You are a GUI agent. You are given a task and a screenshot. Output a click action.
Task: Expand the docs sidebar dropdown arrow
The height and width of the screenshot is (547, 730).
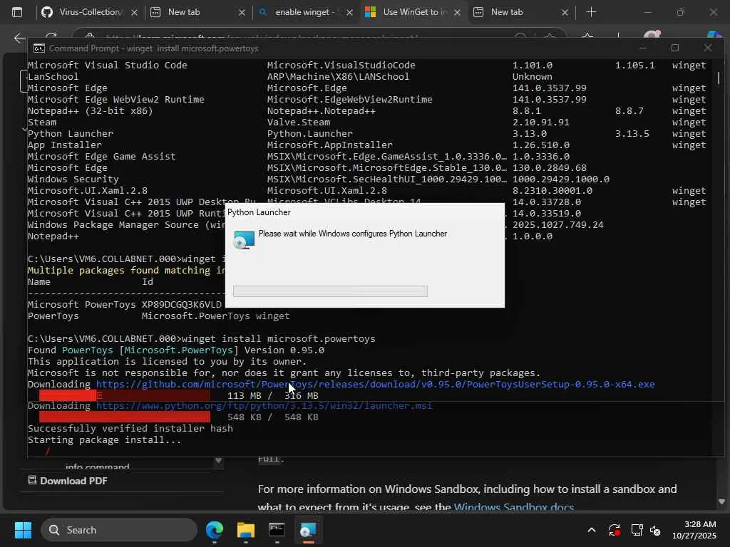click(218, 461)
